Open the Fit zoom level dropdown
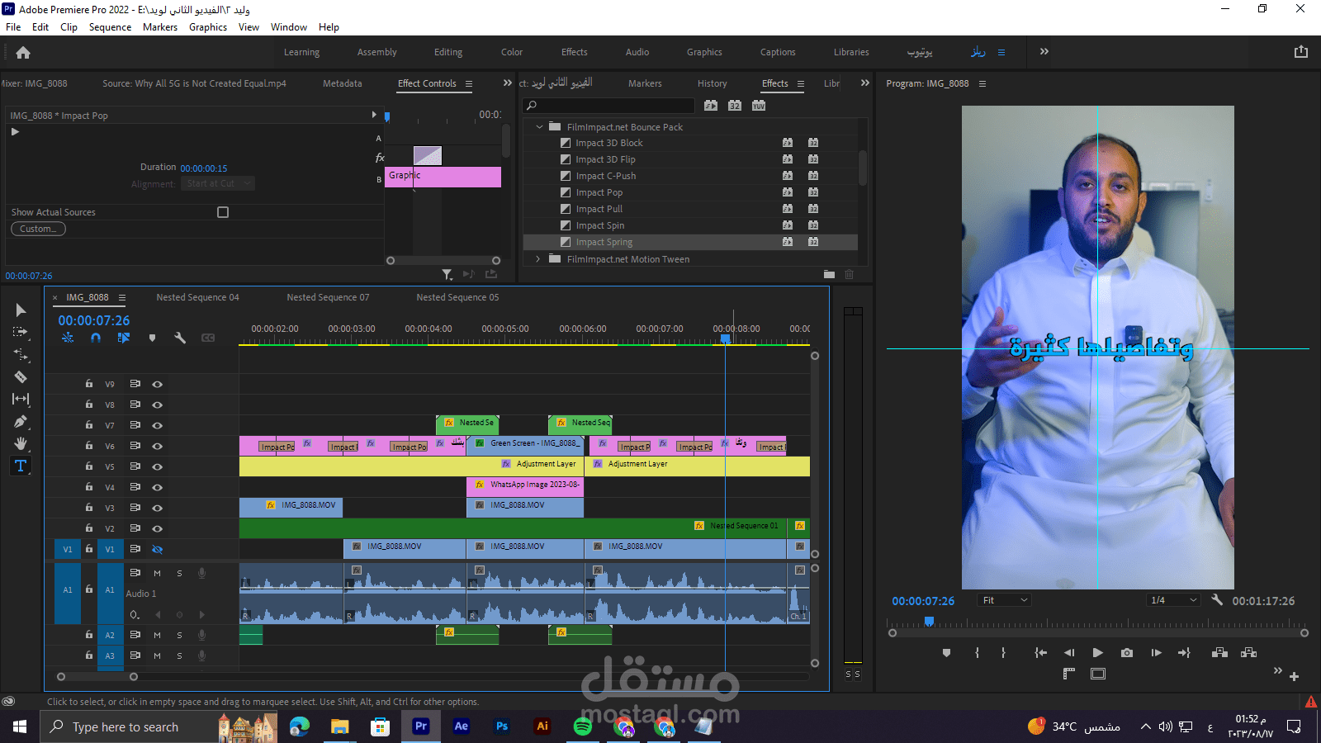 [x=1004, y=600]
